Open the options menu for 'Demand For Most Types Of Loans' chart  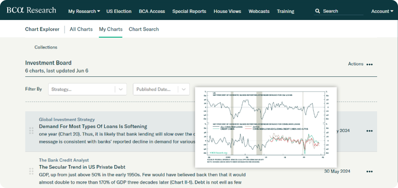370,131
